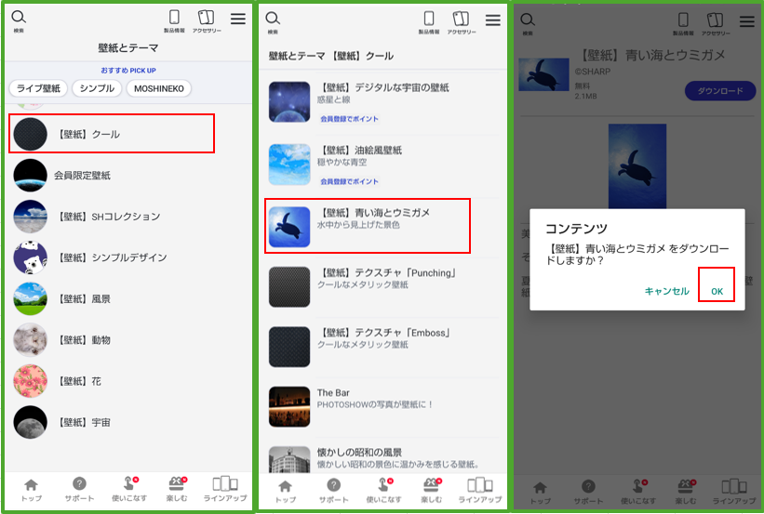Open 【壁紙】テクスチャ「Punching」item
Screen dimensions: 764x514
pyautogui.click(x=384, y=286)
